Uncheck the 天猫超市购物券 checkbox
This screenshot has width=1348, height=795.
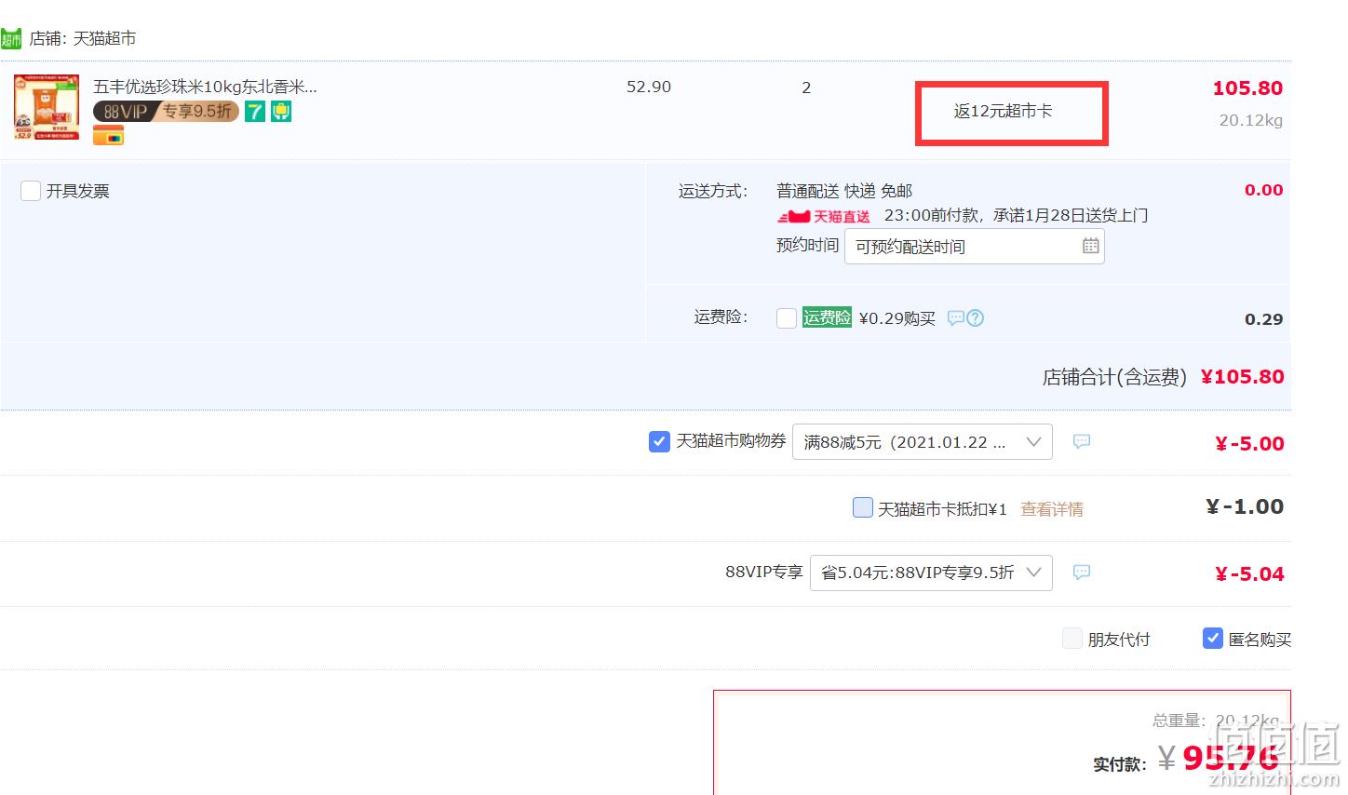659,441
